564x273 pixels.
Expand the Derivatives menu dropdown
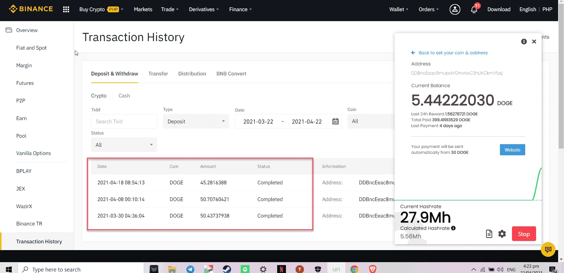[x=204, y=9]
